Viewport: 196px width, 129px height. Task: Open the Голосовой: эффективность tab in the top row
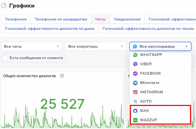coord(170,19)
